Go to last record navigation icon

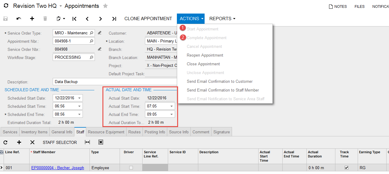pos(114,19)
